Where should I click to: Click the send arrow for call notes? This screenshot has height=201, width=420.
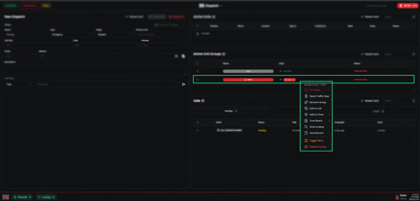pos(184,84)
